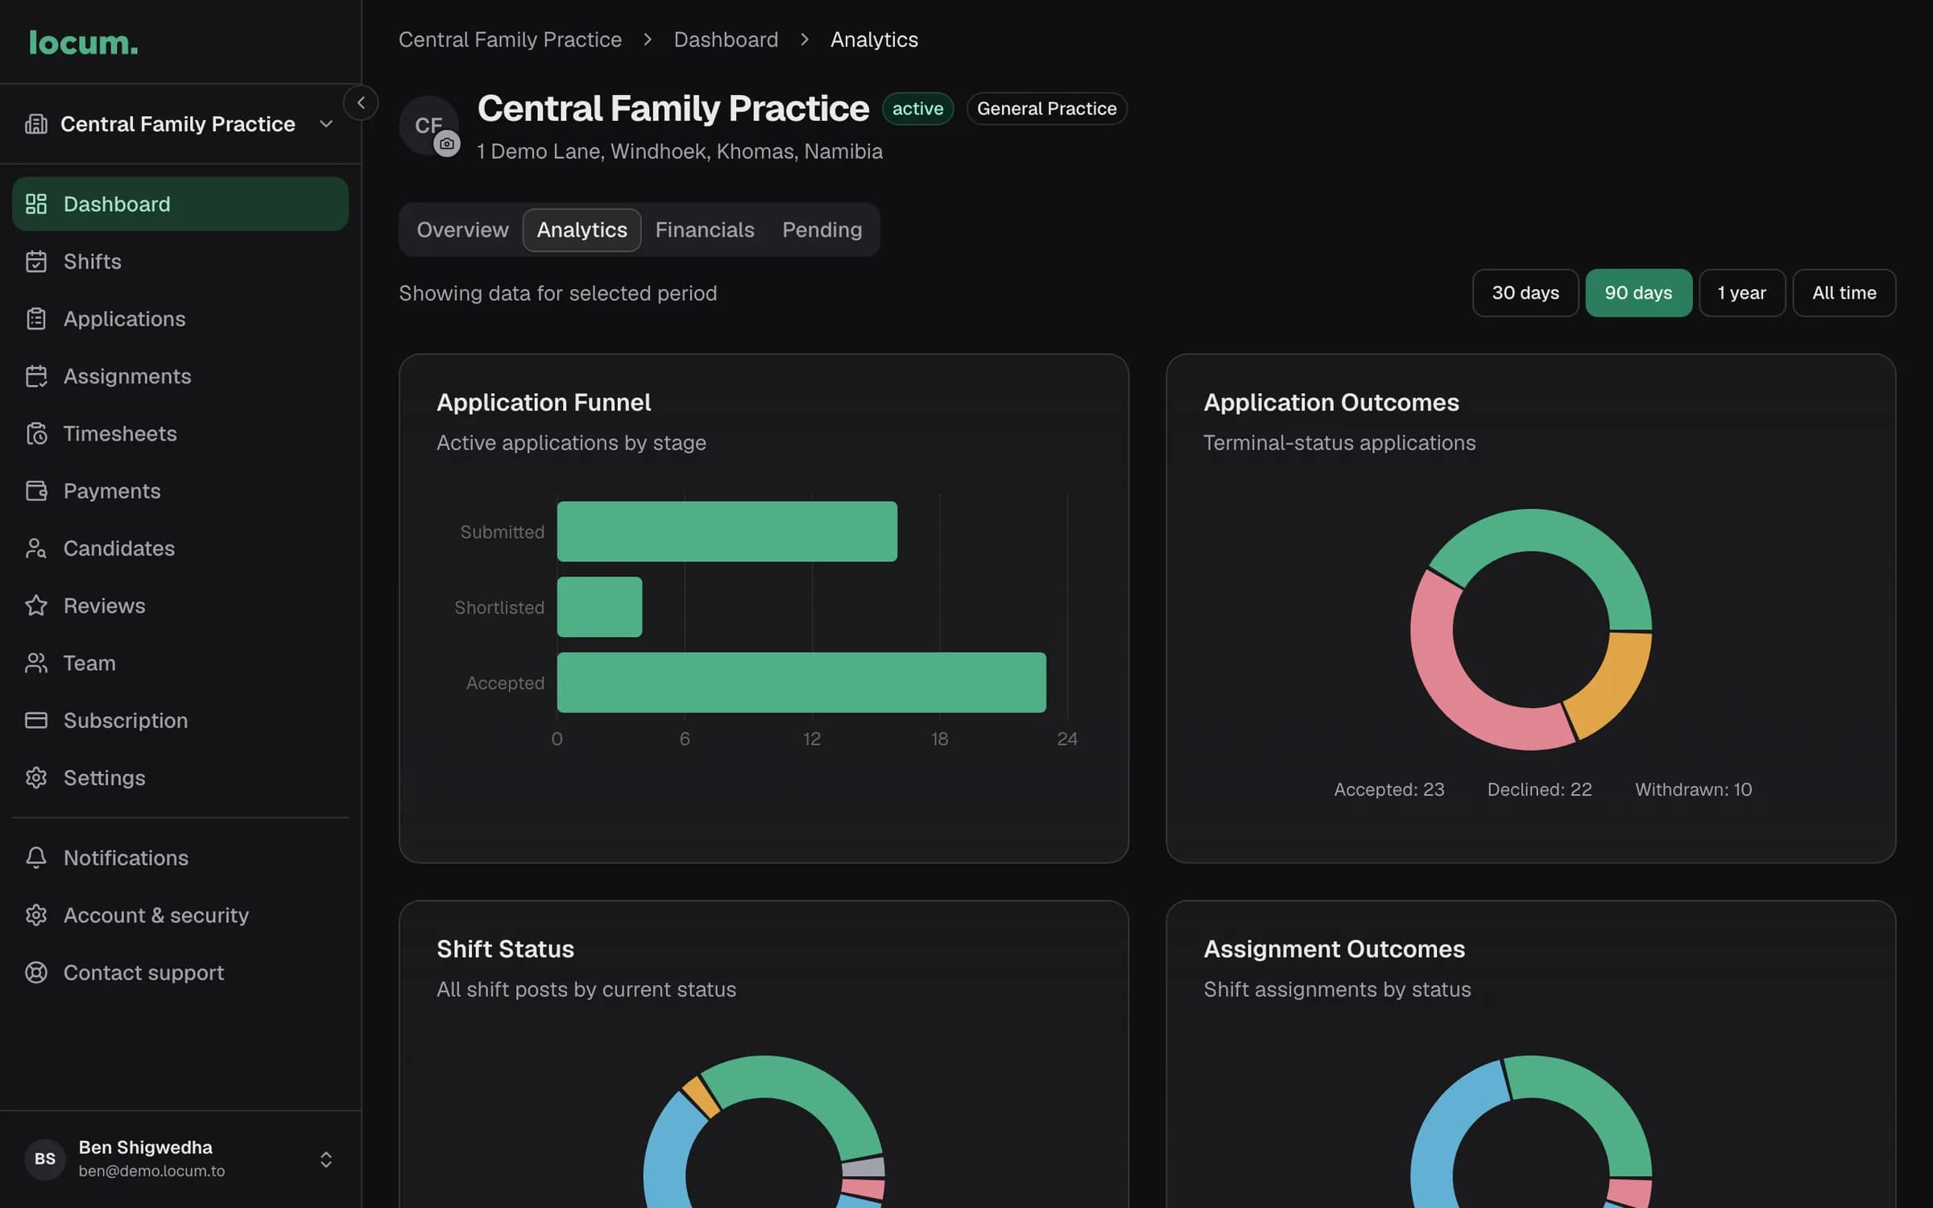Click the Dashboard grid icon
This screenshot has width=1933, height=1208.
coord(36,204)
